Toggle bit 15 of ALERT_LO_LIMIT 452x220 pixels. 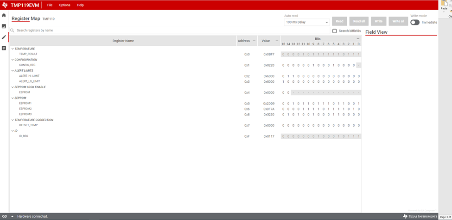point(283,81)
